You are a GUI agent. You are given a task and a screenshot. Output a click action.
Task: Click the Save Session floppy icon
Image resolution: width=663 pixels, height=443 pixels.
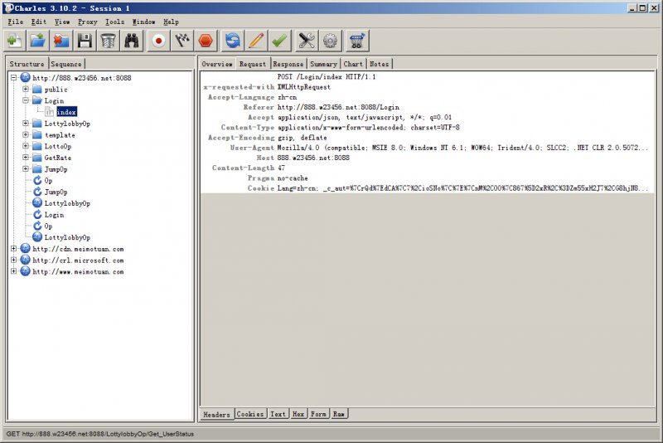tap(85, 41)
